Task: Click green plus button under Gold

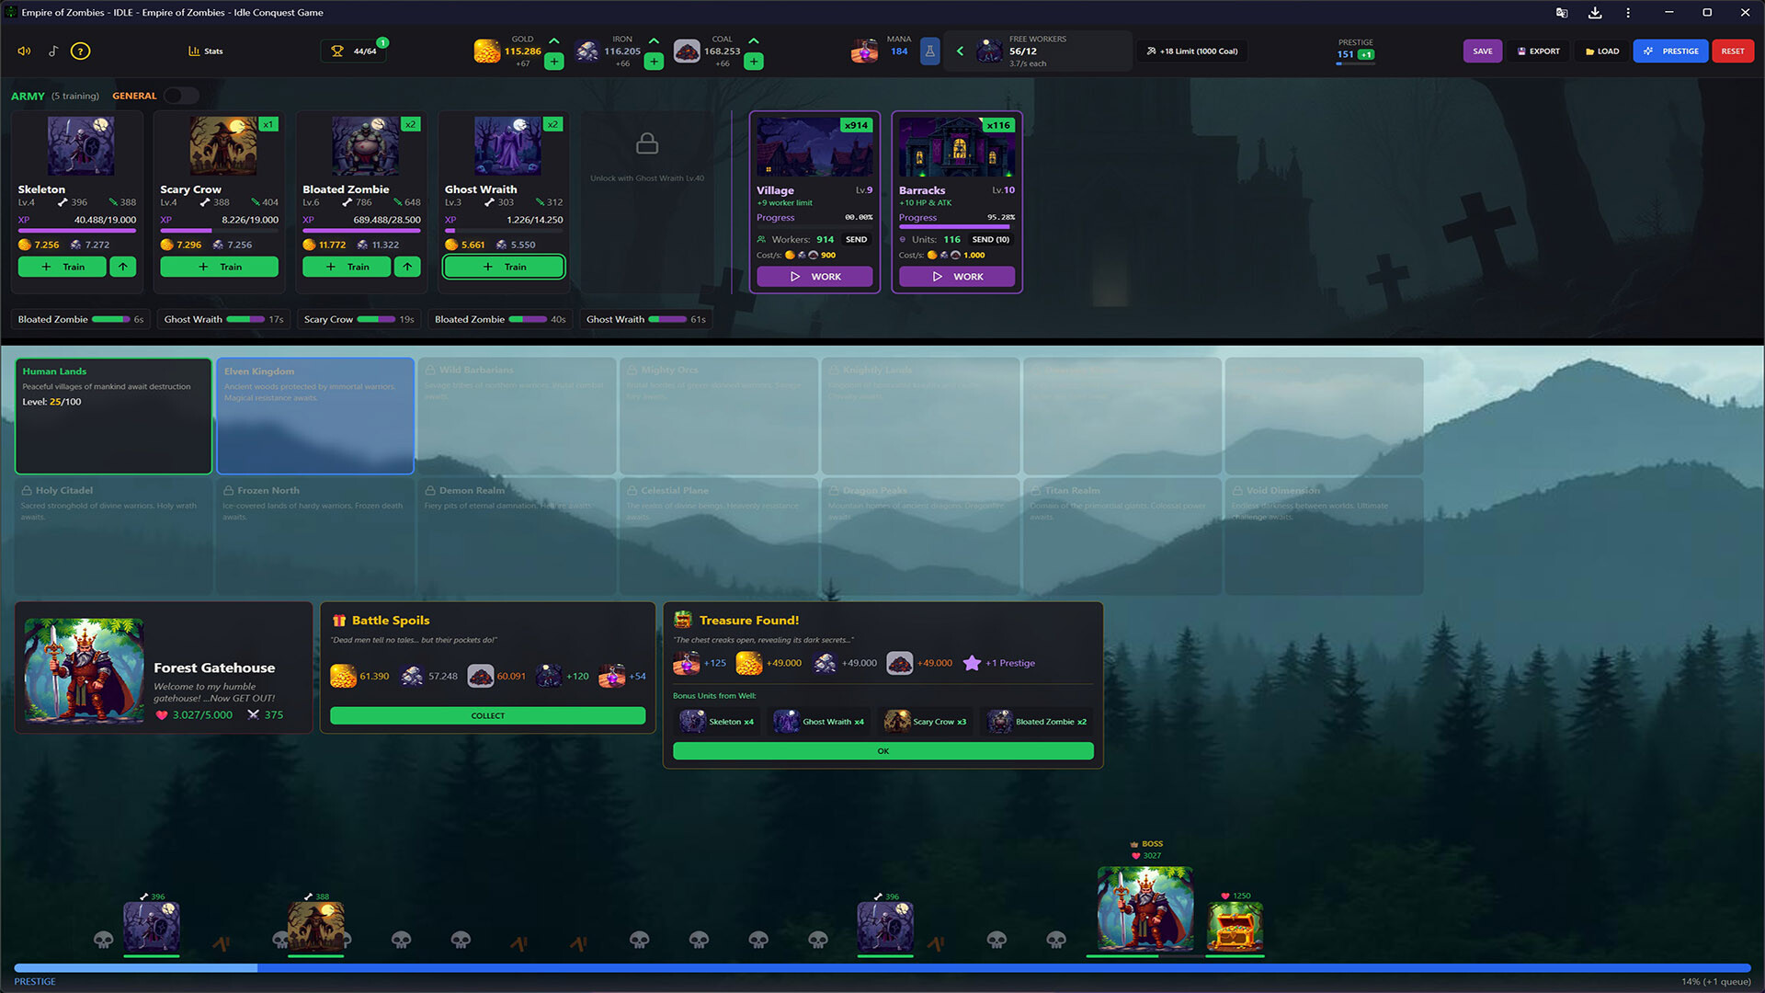Action: [x=553, y=62]
